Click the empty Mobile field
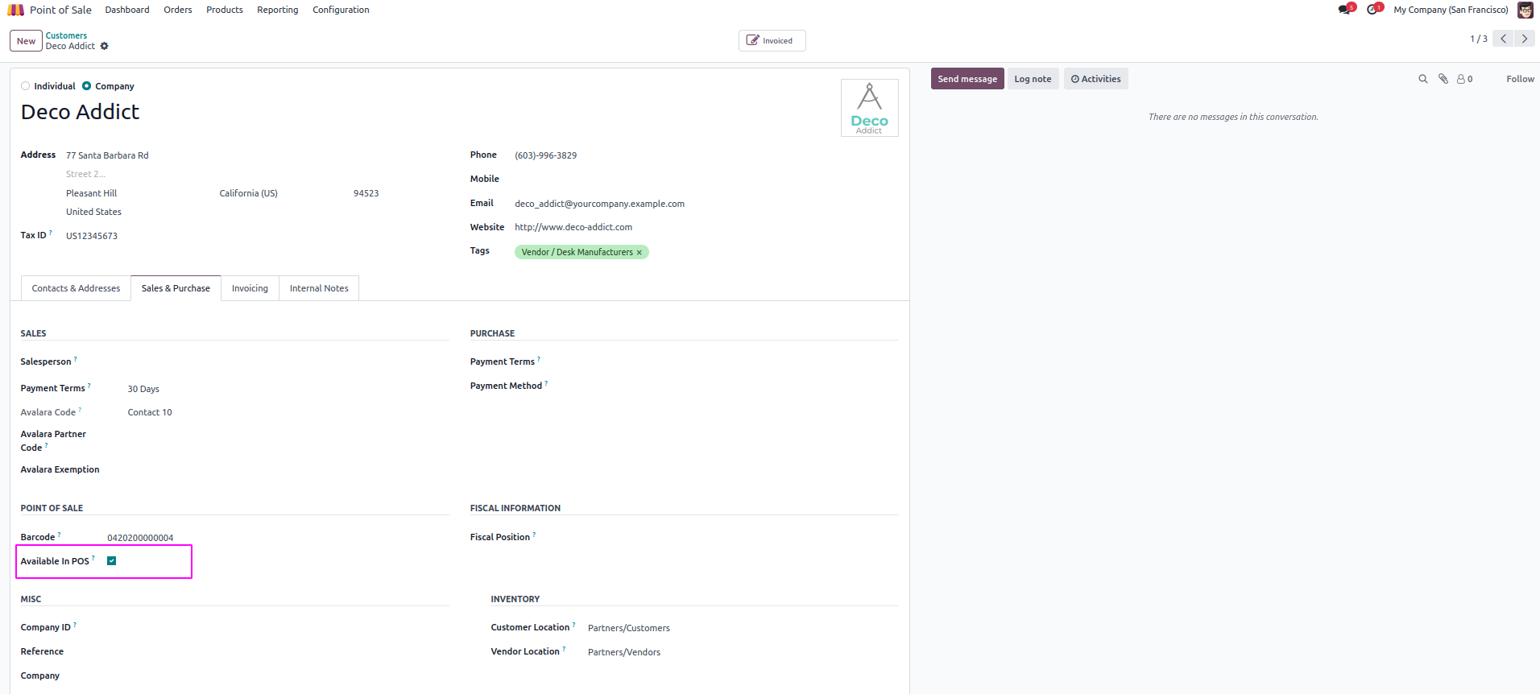 pyautogui.click(x=706, y=180)
